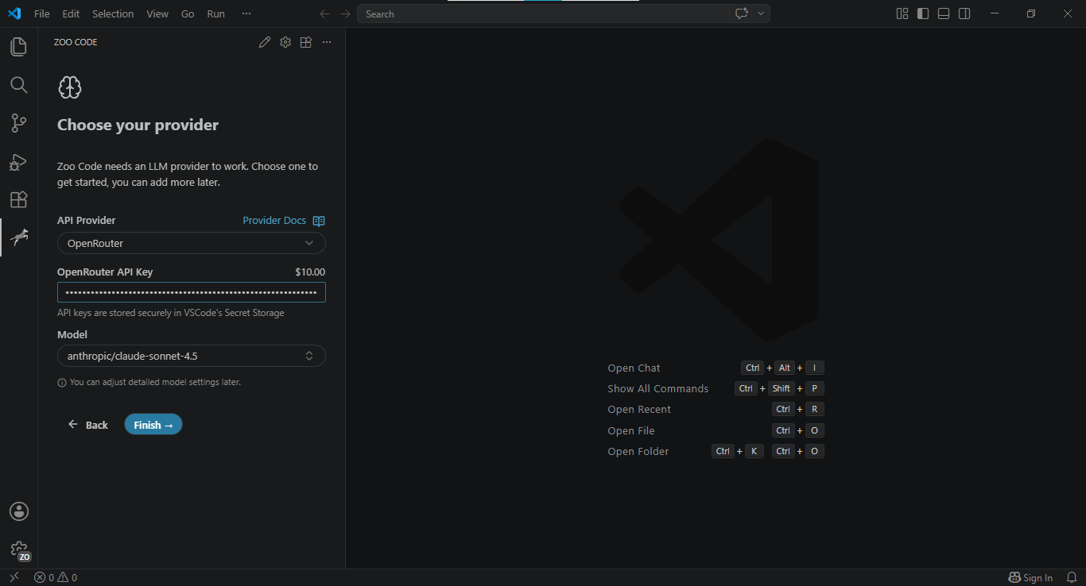Open the Search view in activity bar
The height and width of the screenshot is (586, 1086).
point(18,85)
